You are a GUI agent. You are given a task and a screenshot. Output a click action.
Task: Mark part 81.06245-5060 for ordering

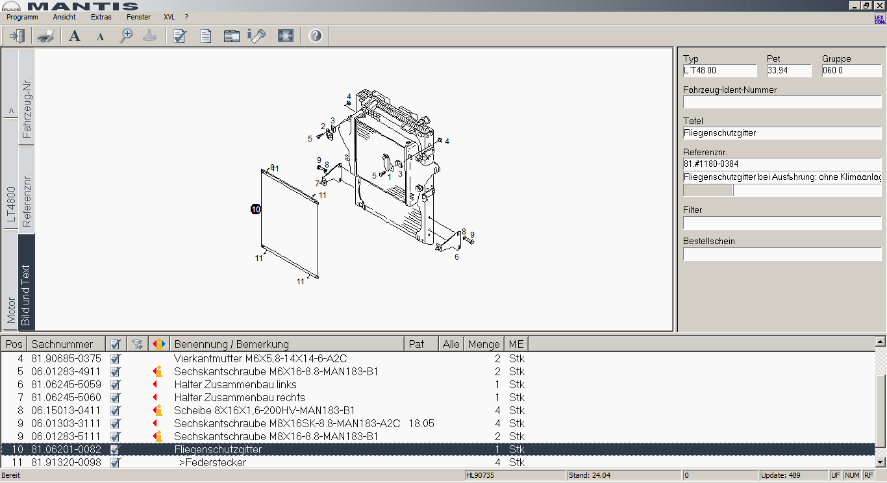pos(116,397)
